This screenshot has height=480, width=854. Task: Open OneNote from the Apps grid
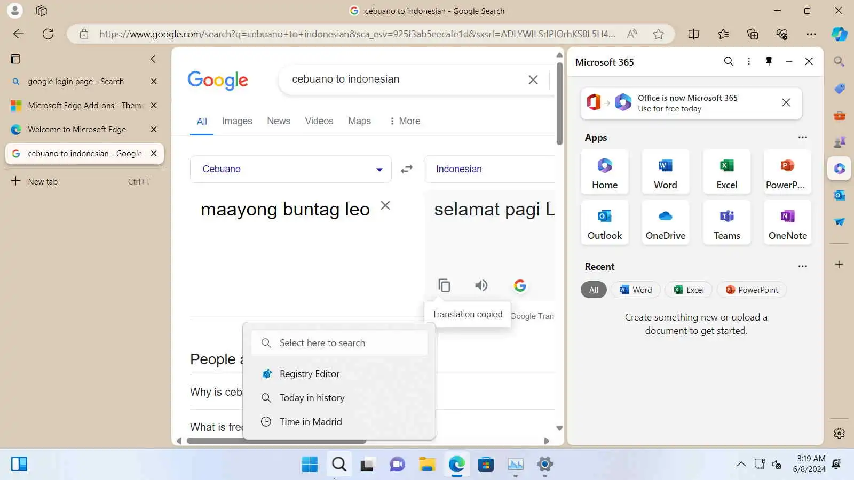[787, 222]
